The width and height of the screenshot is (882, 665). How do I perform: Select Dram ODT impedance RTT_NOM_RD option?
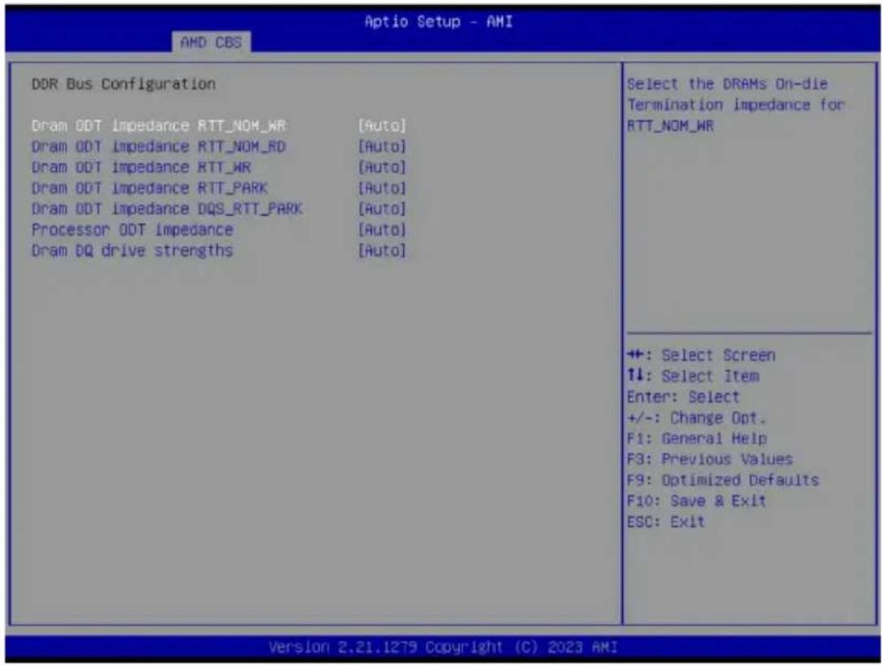point(158,146)
